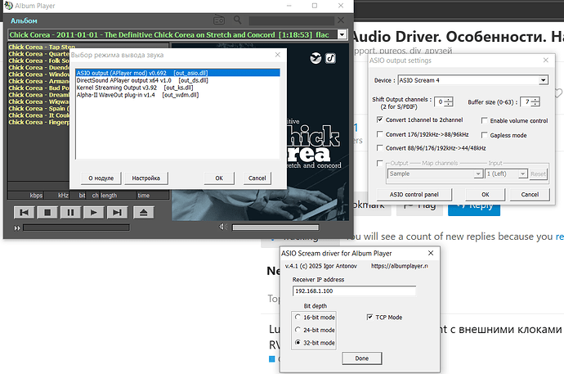Click the eject button in player
This screenshot has height=374, width=564.
tap(144, 213)
